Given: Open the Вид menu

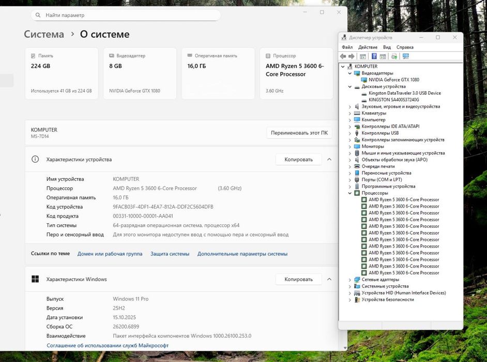Looking at the screenshot, I should click(x=387, y=47).
